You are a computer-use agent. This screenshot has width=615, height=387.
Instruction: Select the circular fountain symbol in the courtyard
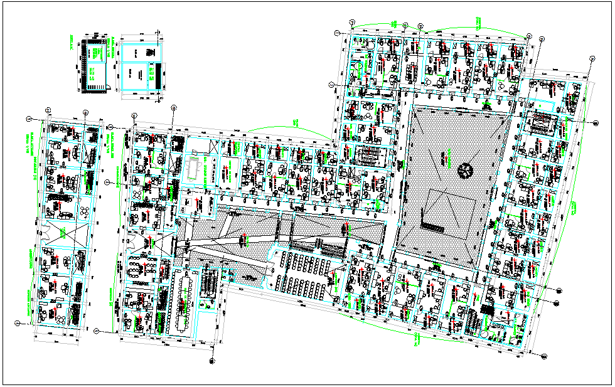[x=465, y=170]
